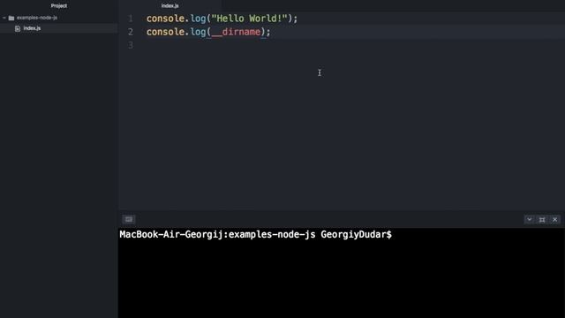Screen dimensions: 565x318
Task: Hide the terminal panel with the chevron
Action: pyautogui.click(x=529, y=219)
